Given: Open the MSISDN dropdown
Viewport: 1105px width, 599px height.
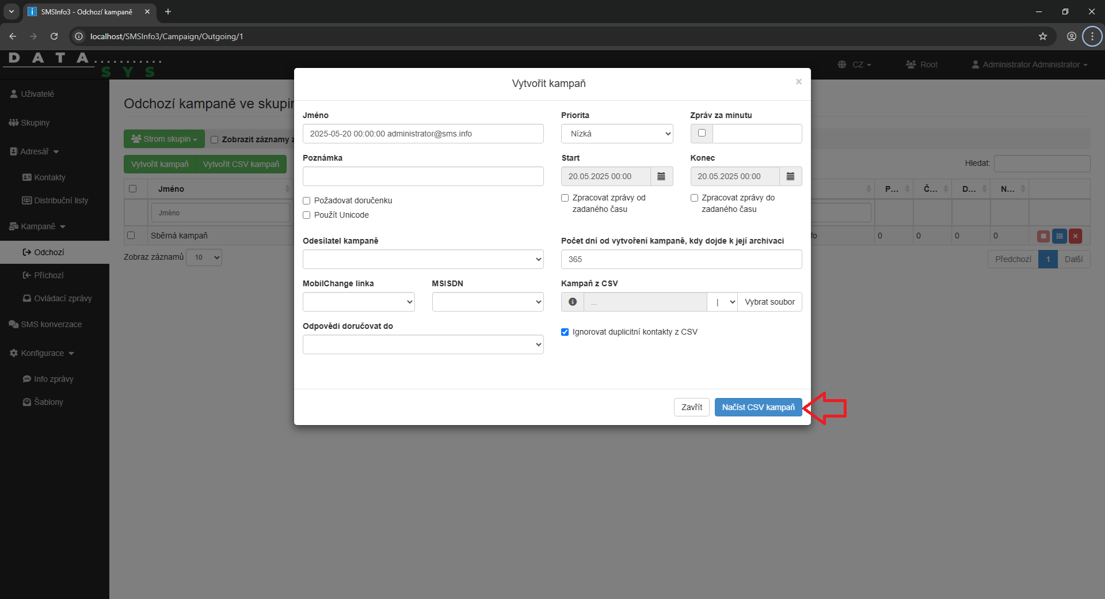Looking at the screenshot, I should pos(487,302).
